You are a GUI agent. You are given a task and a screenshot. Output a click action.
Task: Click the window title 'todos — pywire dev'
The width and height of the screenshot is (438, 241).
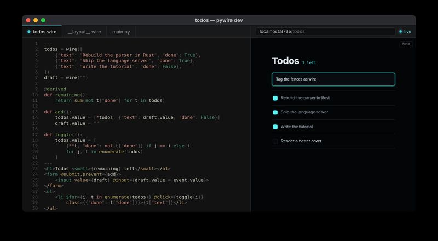[x=219, y=20]
